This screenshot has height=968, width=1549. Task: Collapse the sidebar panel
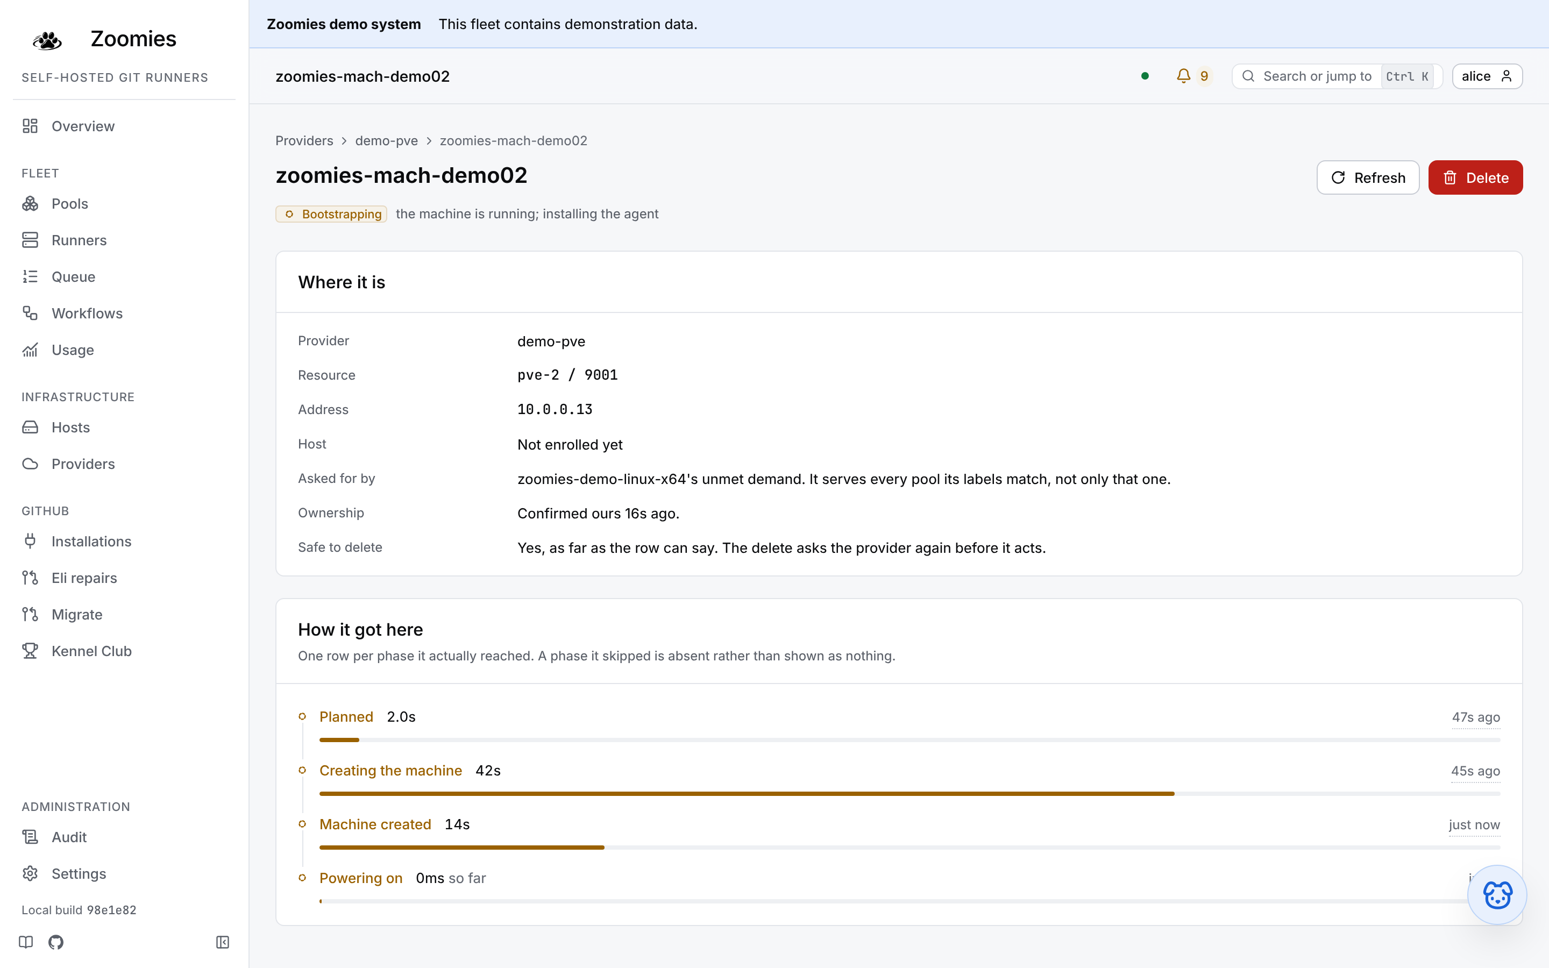pyautogui.click(x=222, y=942)
